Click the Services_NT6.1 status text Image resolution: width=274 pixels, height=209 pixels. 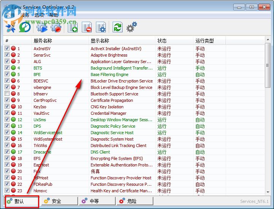[254, 201]
